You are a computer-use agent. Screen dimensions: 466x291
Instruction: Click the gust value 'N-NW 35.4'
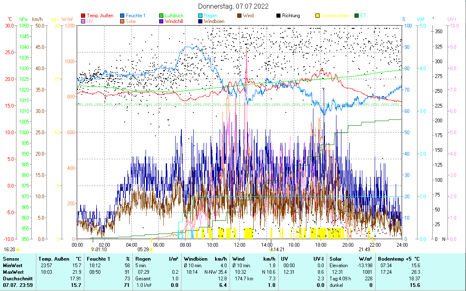(216, 272)
